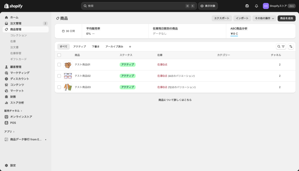Expand the その他の操作 dropdown
Image resolution: width=299 pixels, height=171 pixels.
[x=265, y=18]
